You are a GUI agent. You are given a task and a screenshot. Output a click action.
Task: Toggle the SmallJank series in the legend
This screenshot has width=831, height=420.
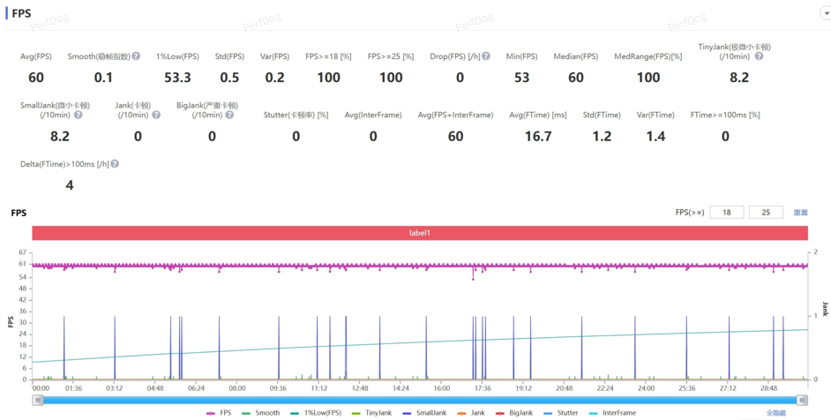[x=424, y=413]
